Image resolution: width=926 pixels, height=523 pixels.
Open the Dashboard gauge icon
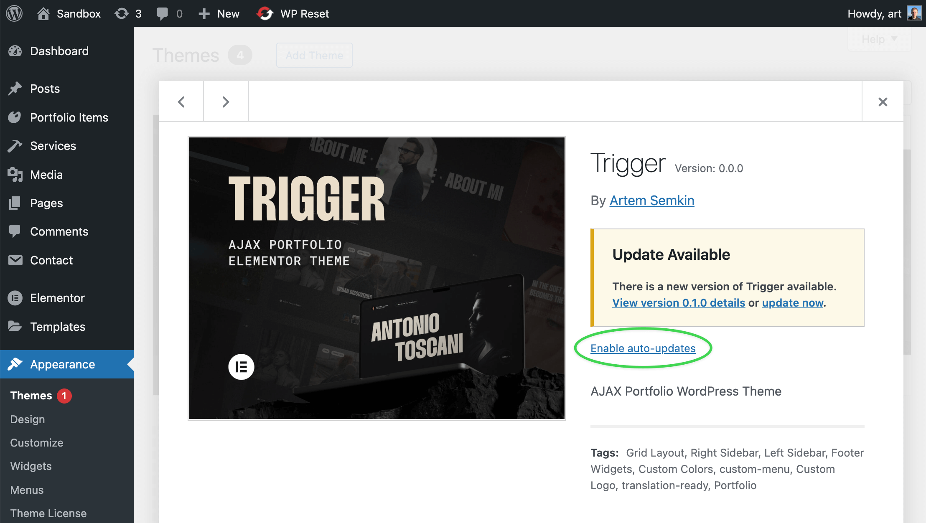(x=15, y=51)
